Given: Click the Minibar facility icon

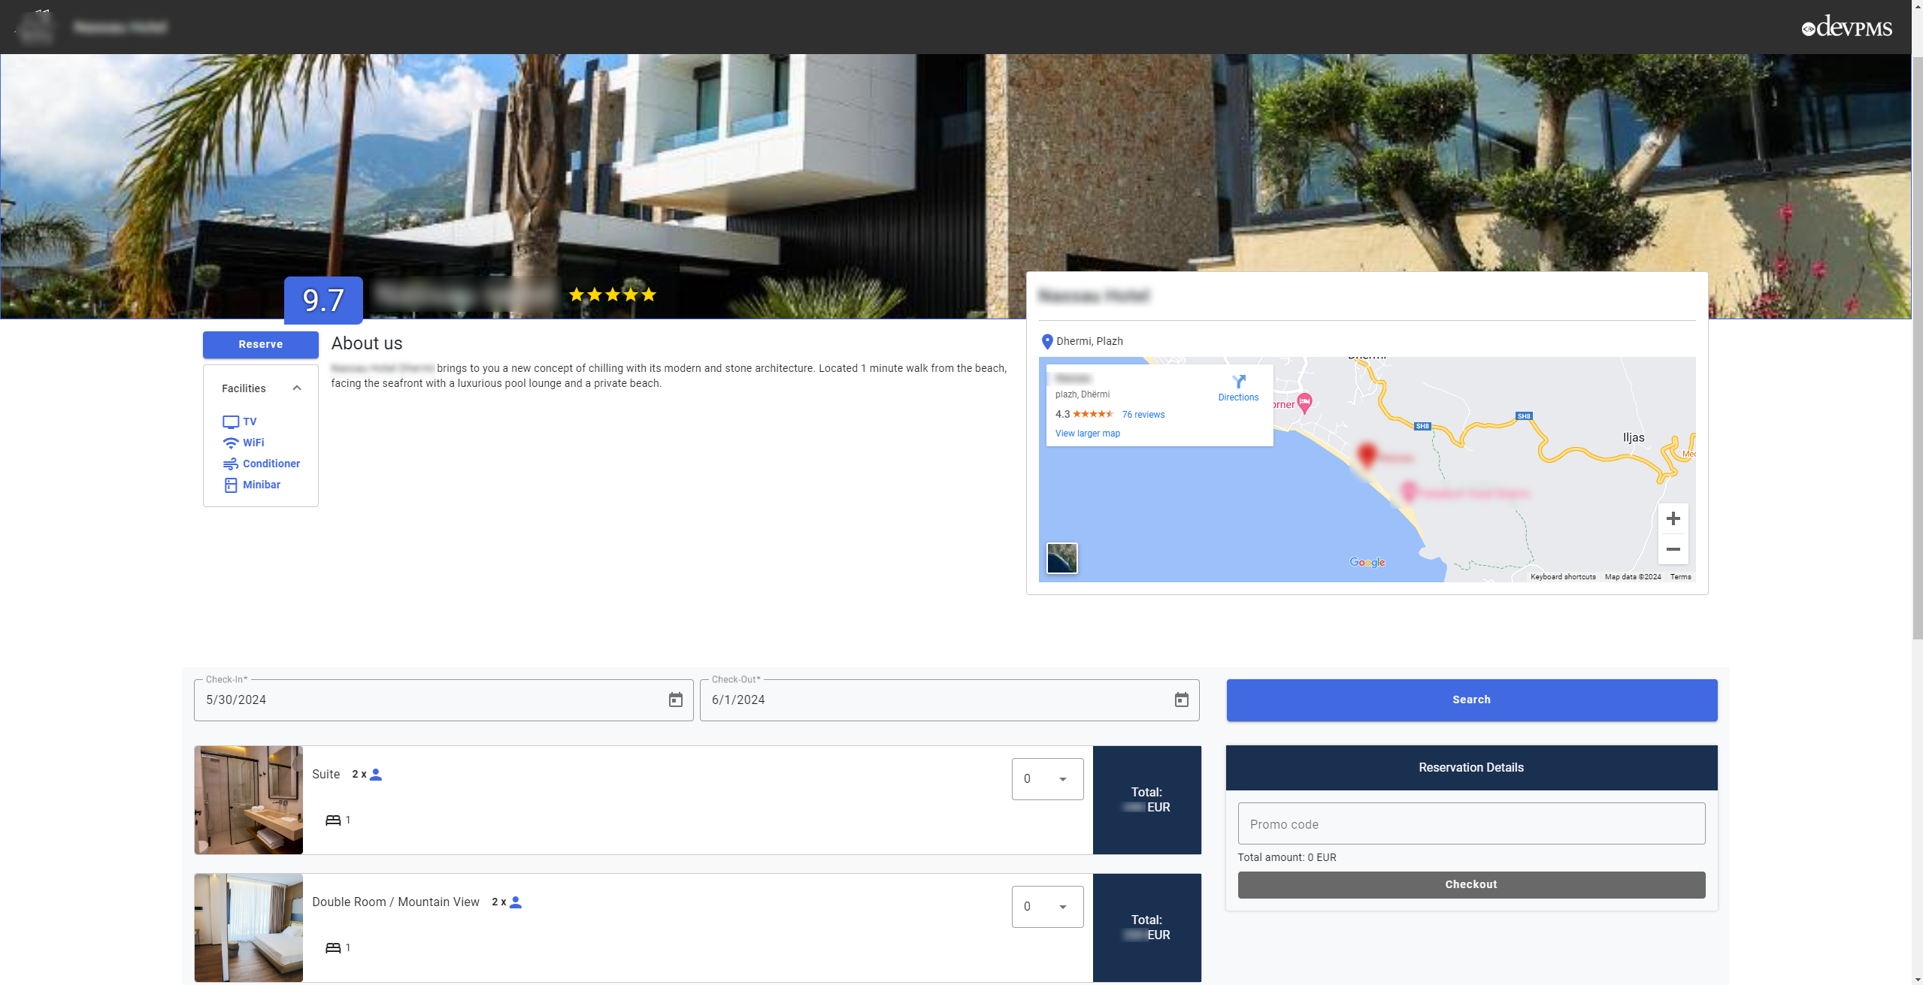Looking at the screenshot, I should pyautogui.click(x=231, y=485).
